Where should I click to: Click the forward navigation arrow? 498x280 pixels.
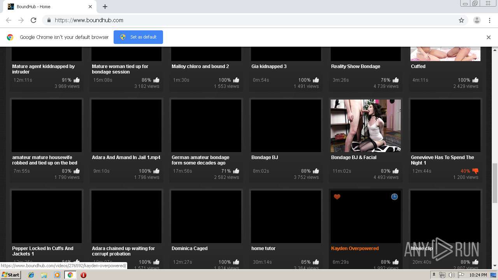tap(21, 20)
